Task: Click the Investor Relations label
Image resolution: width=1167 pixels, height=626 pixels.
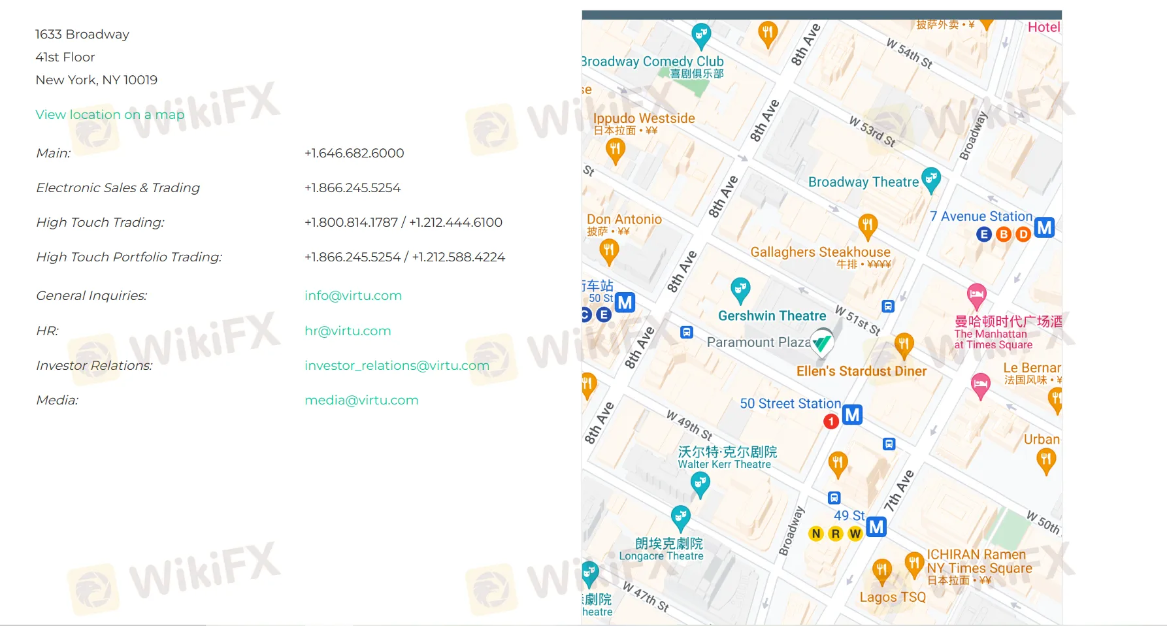Action: coord(94,365)
